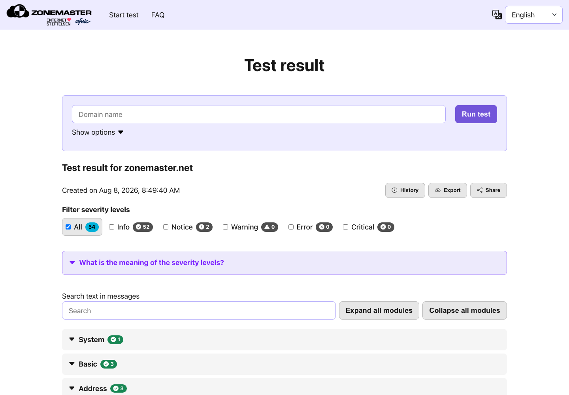Click the Error count badge showing 0

point(324,227)
